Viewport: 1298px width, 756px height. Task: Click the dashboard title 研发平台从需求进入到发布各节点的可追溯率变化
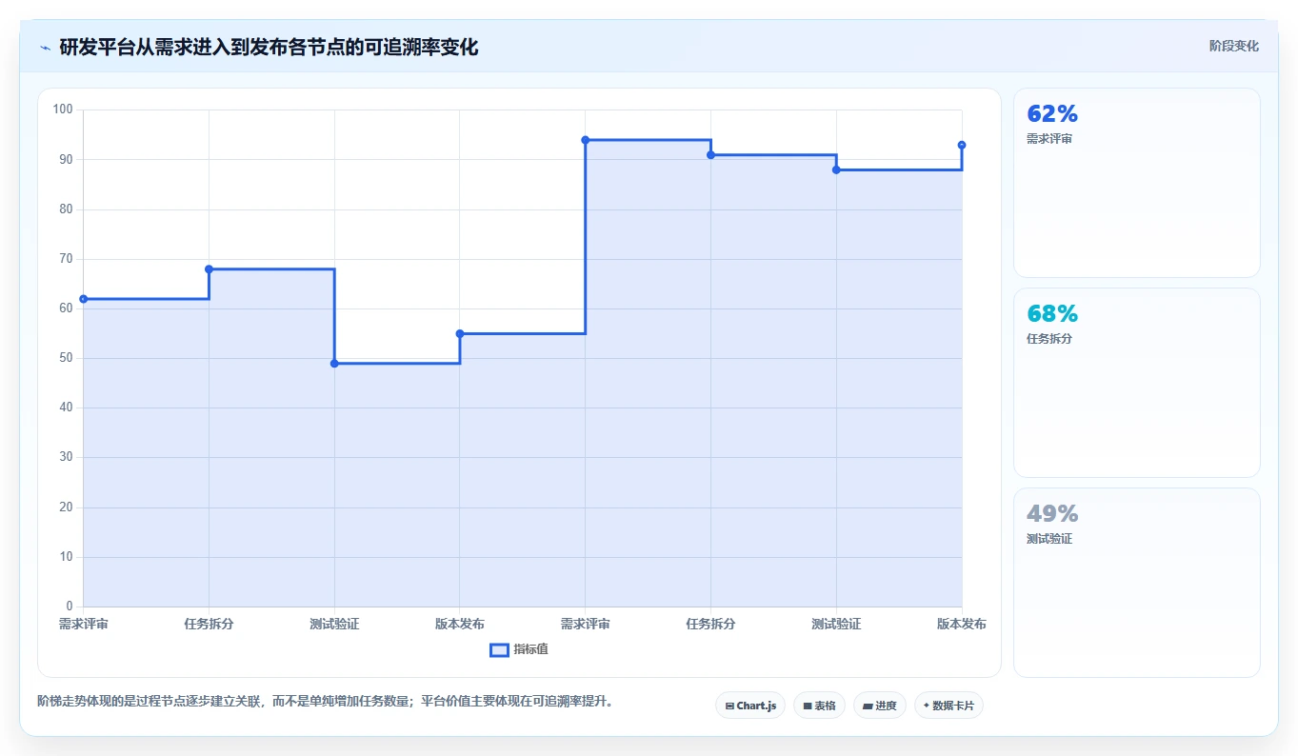click(269, 47)
